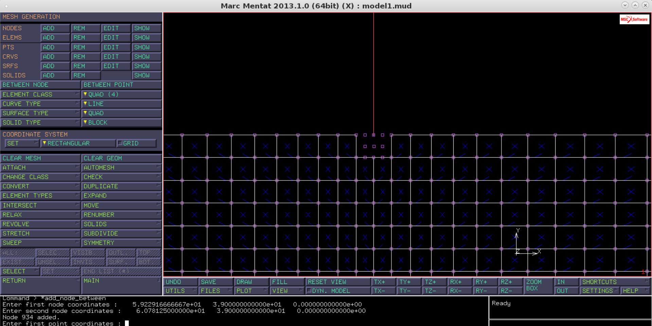Viewport: 652px width, 326px height.
Task: Open the BLOCK solid type dropdown
Action: 121,122
